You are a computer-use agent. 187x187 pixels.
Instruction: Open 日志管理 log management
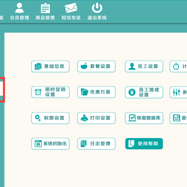(x=97, y=144)
